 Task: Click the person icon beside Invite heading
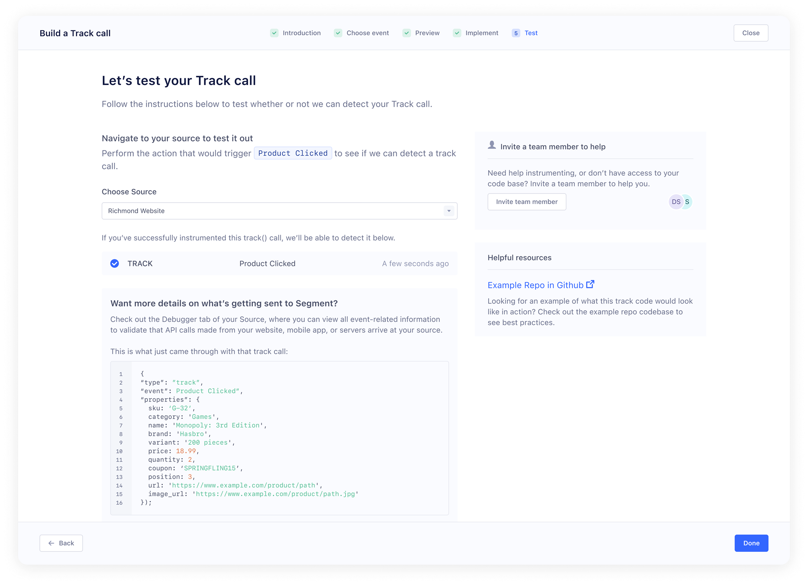492,145
